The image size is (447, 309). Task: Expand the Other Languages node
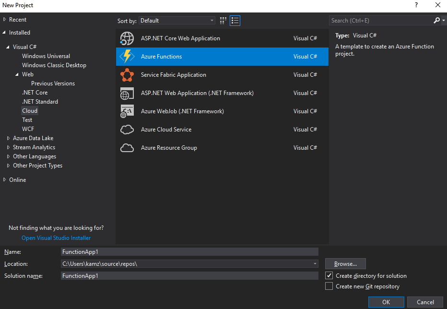click(x=8, y=156)
